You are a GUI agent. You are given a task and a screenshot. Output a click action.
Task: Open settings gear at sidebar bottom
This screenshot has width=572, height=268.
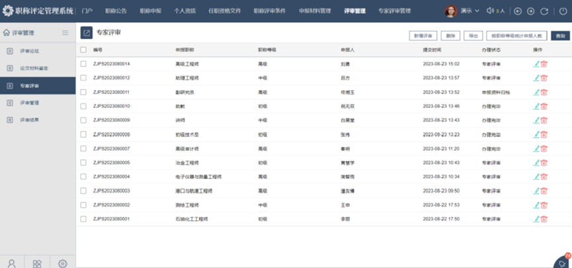[x=62, y=263]
